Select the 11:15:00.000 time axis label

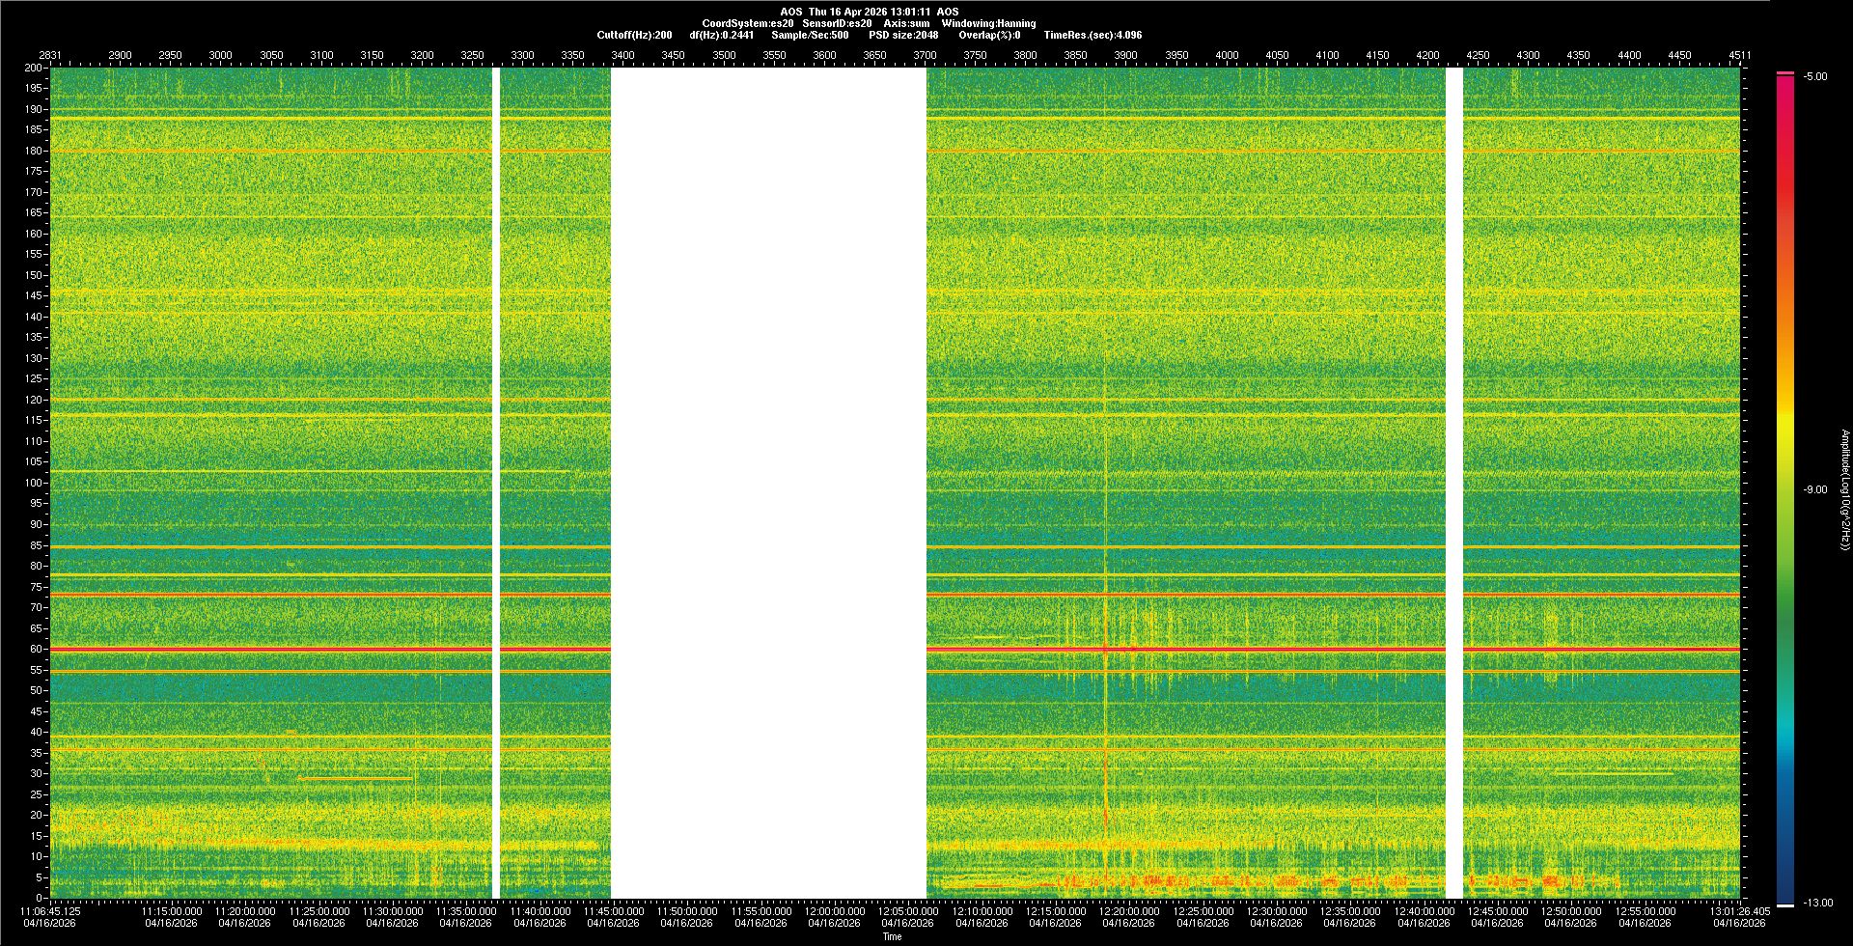(x=172, y=910)
